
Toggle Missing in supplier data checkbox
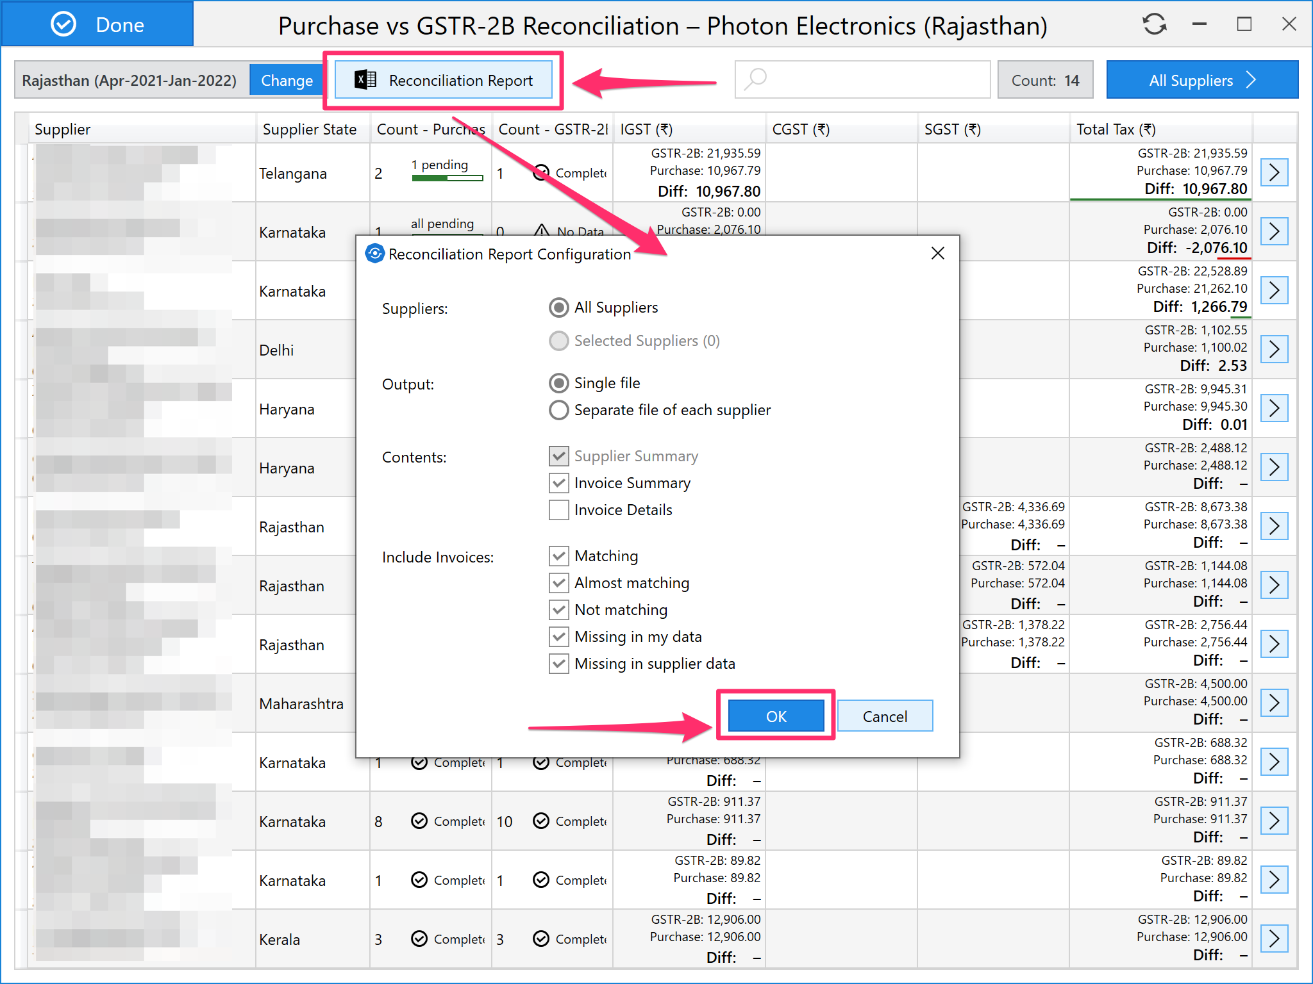[x=558, y=664]
